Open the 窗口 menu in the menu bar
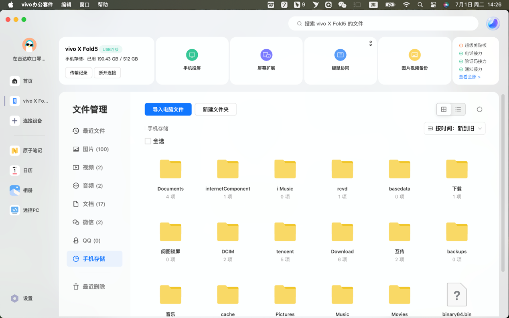 [x=85, y=5]
